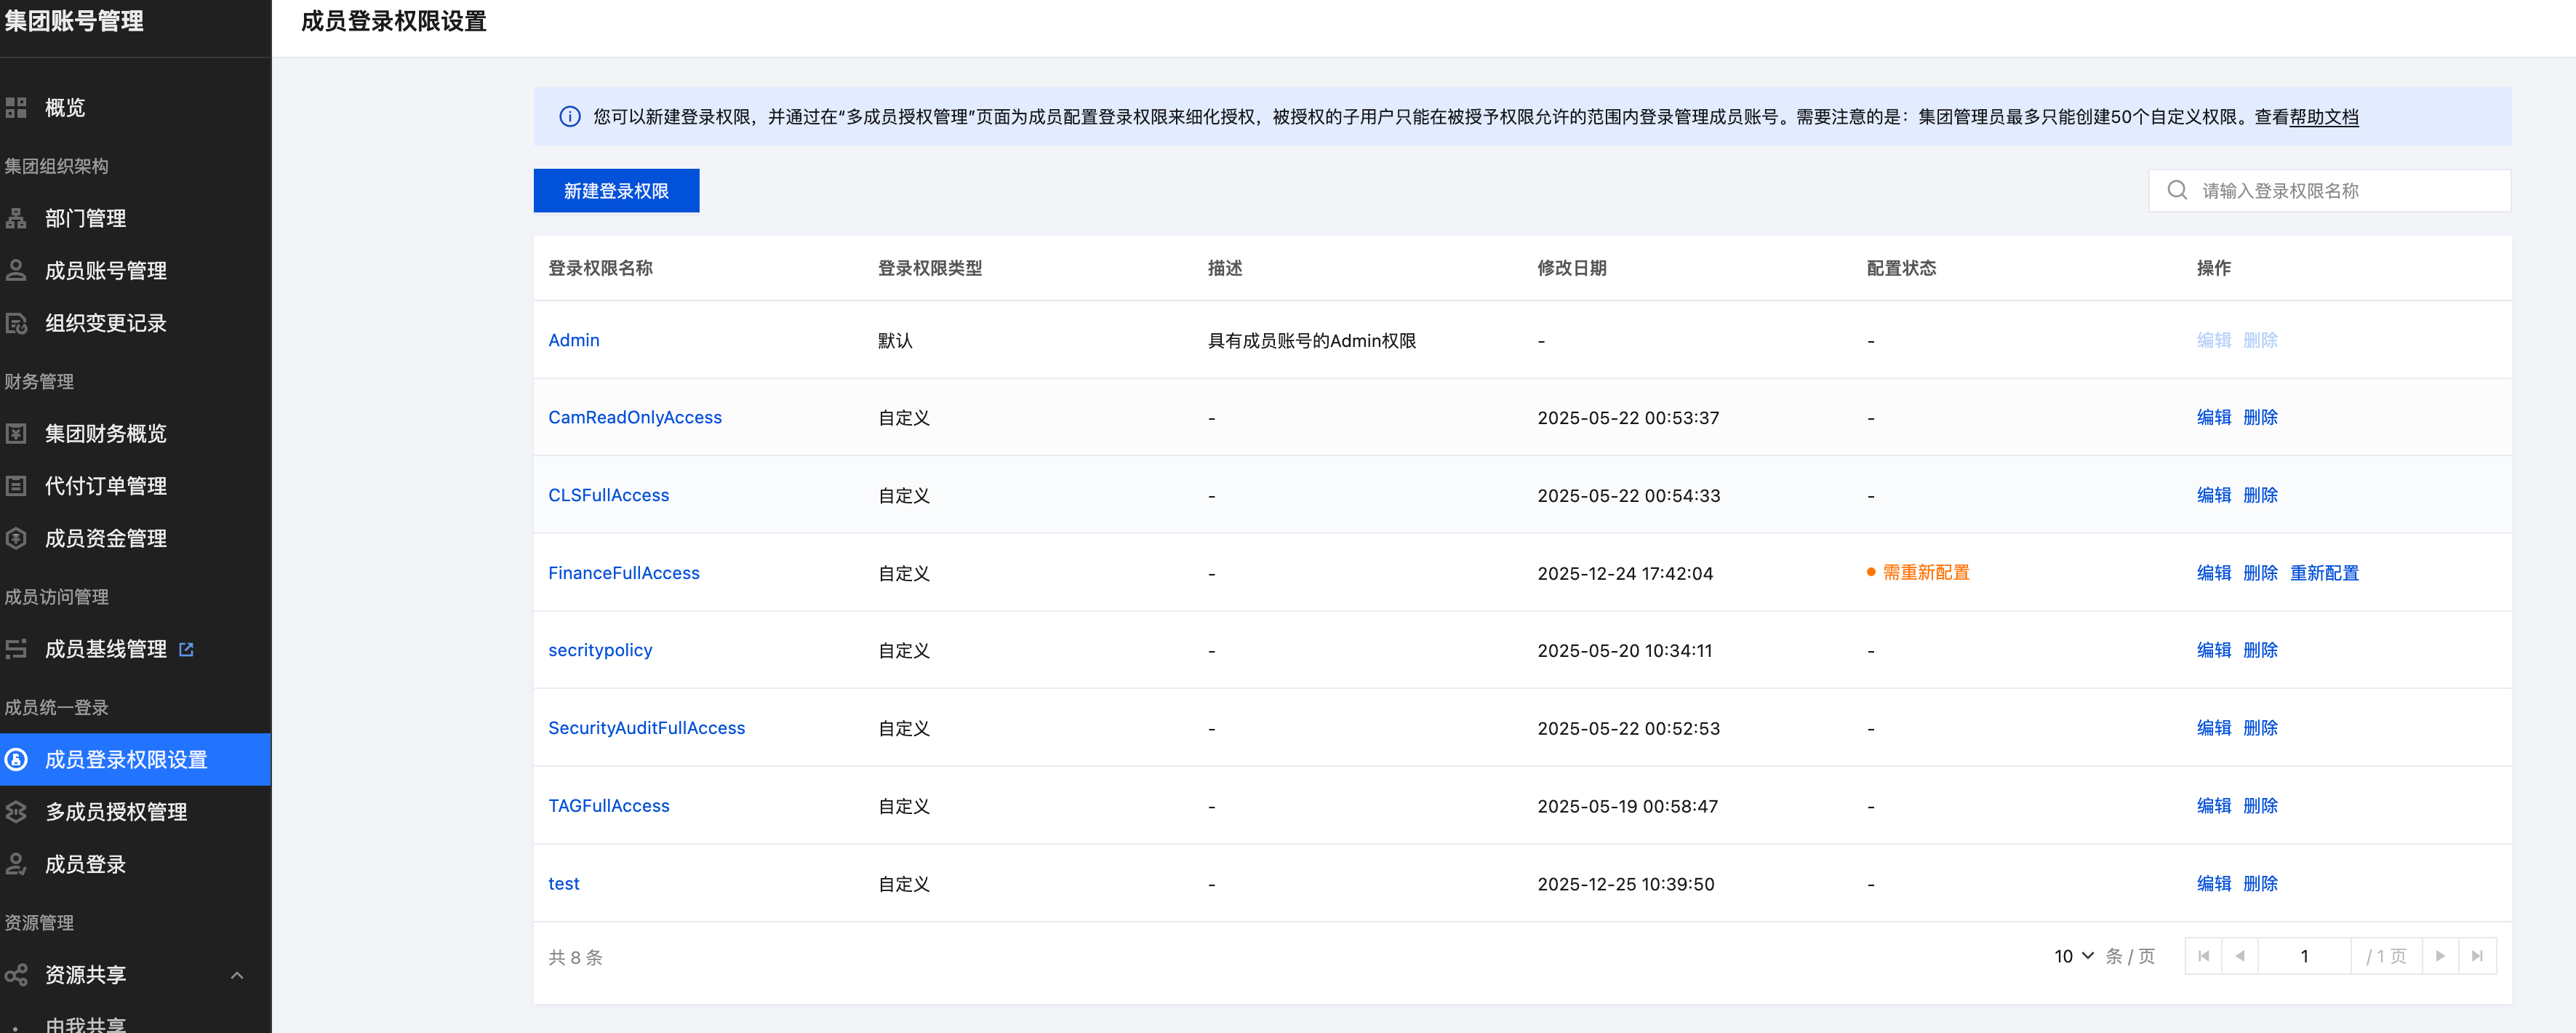
Task: Click 重新配置 for FinanceFullAccess
Action: pos(2324,573)
